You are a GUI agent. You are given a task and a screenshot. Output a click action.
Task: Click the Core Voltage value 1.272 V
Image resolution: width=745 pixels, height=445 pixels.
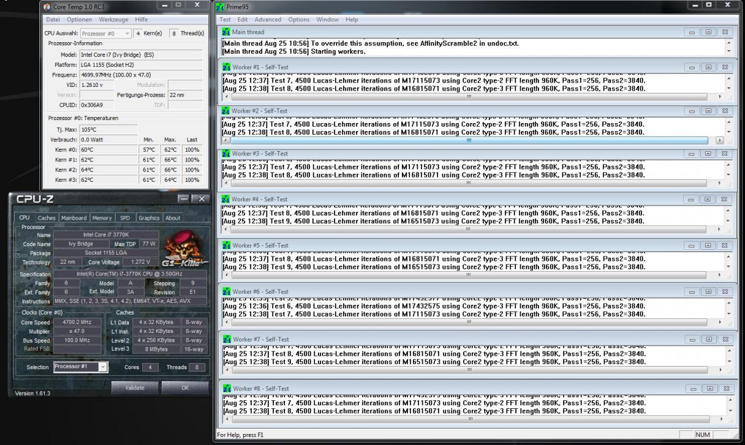[140, 262]
